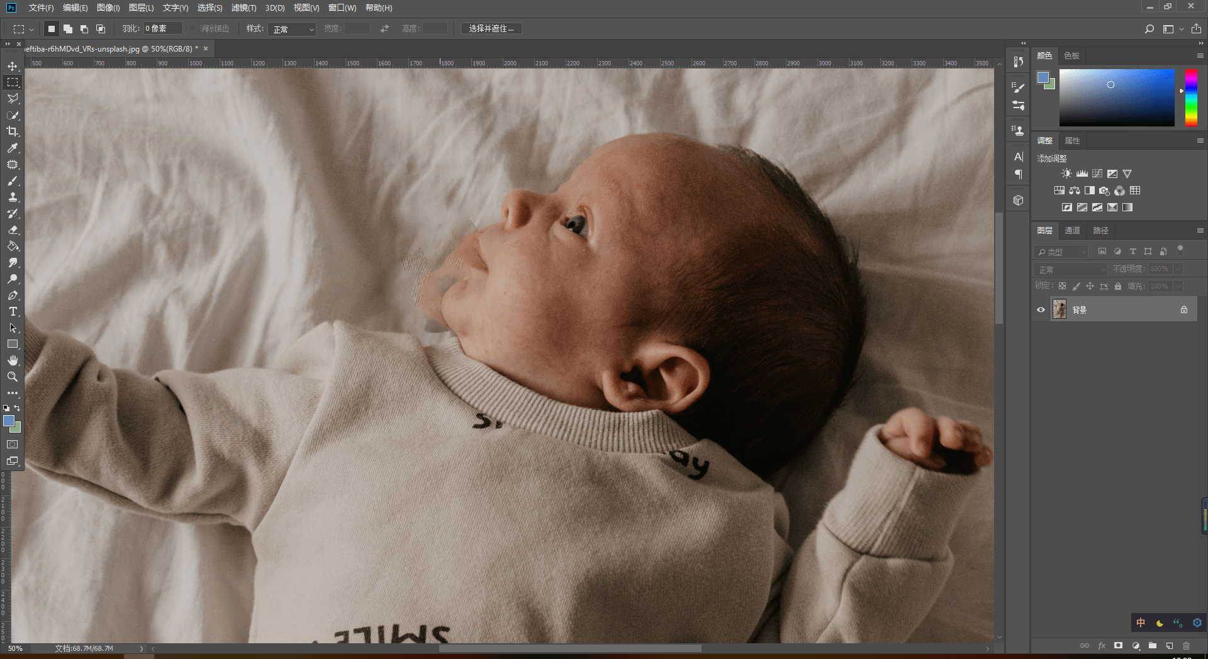Open the layer blend mode dropdown 正常
Viewport: 1208px width, 659px height.
click(x=1070, y=269)
